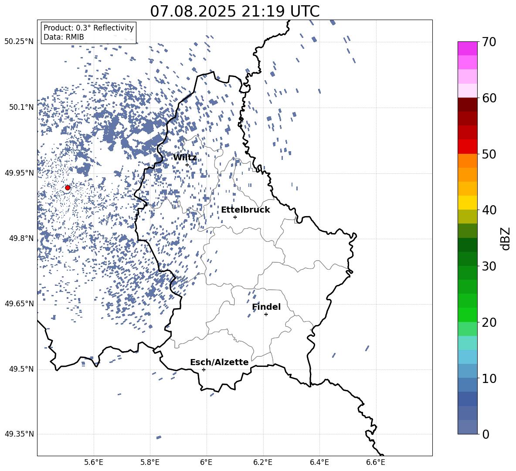
Task: Click the dBZ colorbar axis label
Action: 506,238
